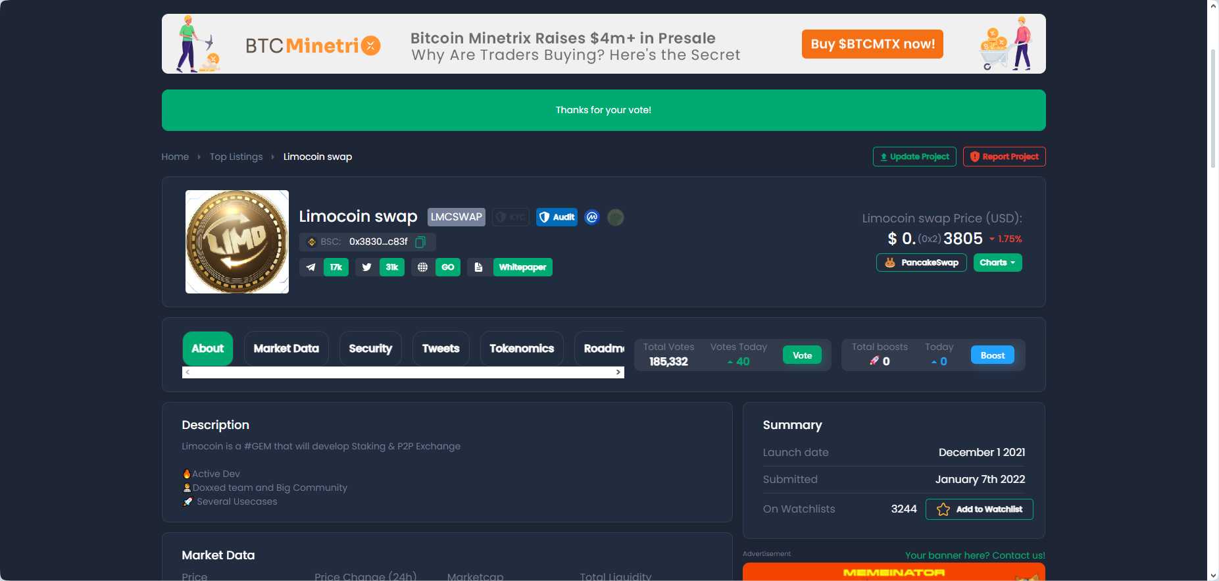1219x581 pixels.
Task: Click the star icon in Add to Watchlist
Action: [943, 509]
